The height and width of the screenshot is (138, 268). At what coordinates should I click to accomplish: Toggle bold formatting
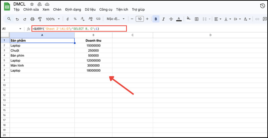156,19
